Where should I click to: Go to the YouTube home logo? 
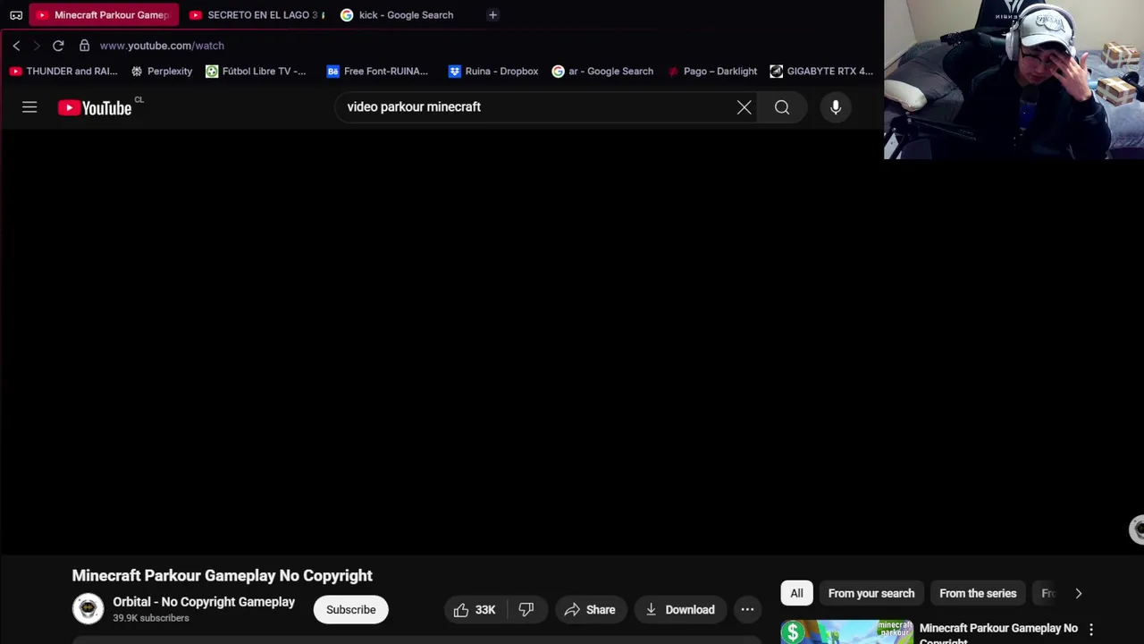[95, 107]
